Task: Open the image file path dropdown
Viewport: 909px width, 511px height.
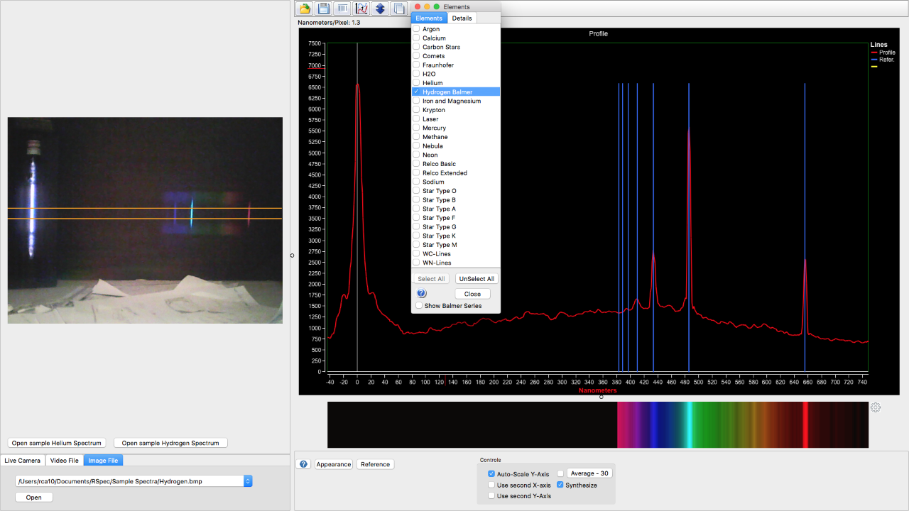Action: point(248,481)
